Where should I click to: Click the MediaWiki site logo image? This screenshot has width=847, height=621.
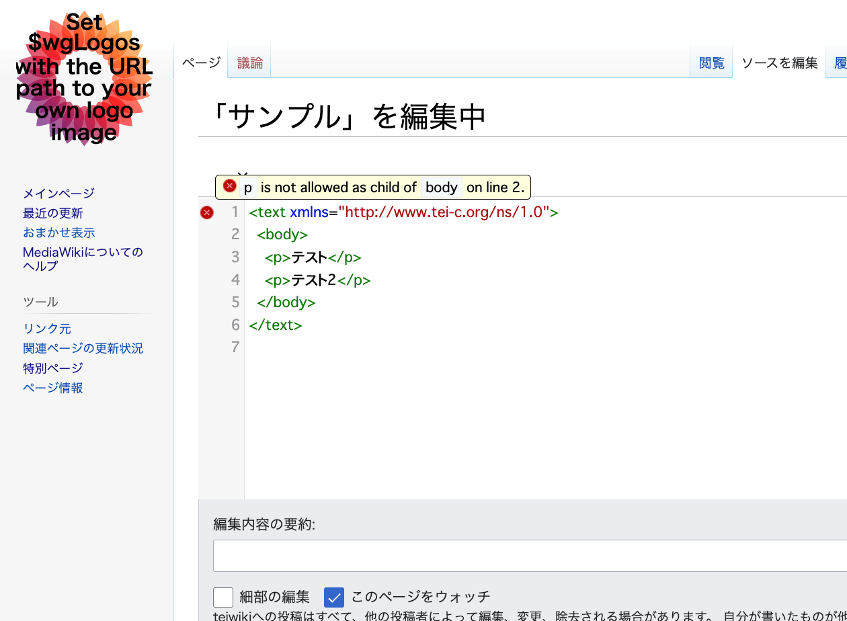click(x=85, y=77)
